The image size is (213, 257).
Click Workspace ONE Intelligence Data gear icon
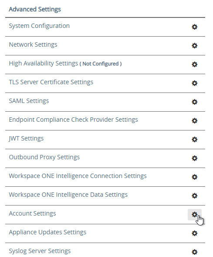195,196
